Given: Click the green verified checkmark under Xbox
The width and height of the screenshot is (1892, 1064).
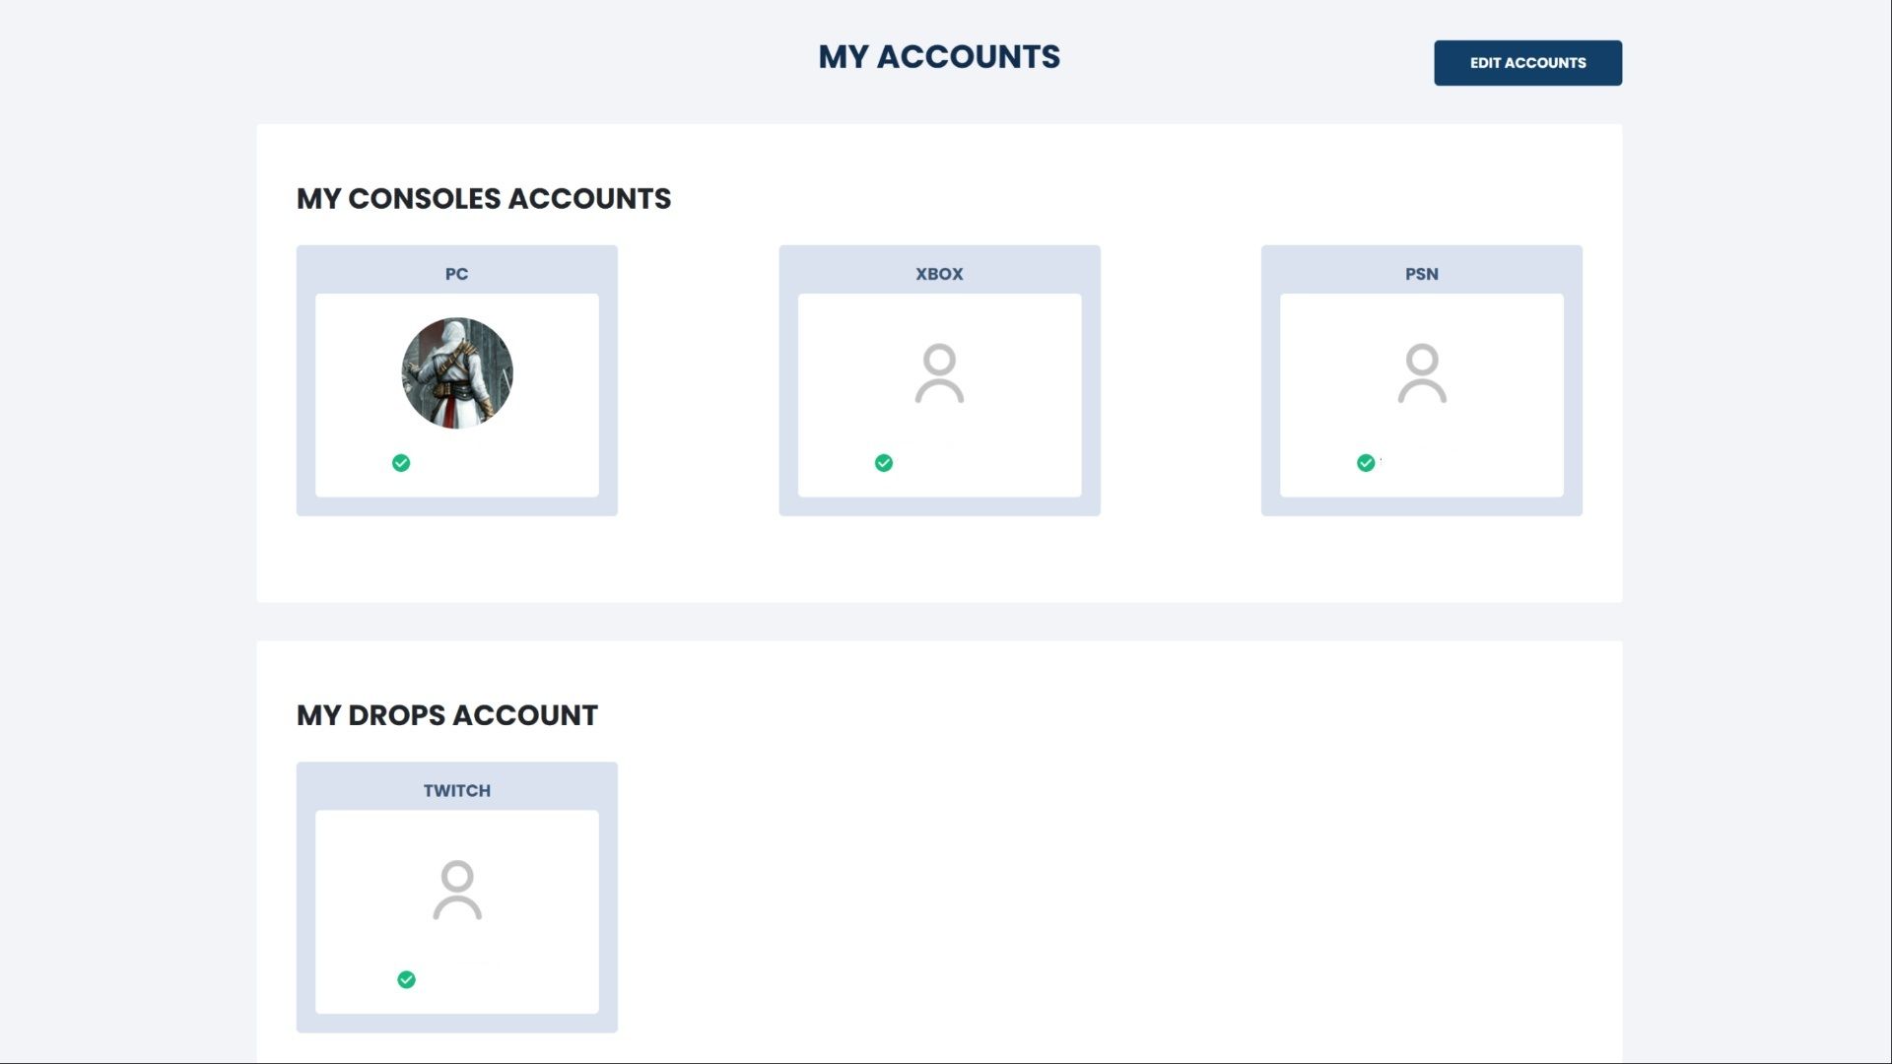Looking at the screenshot, I should click(884, 463).
